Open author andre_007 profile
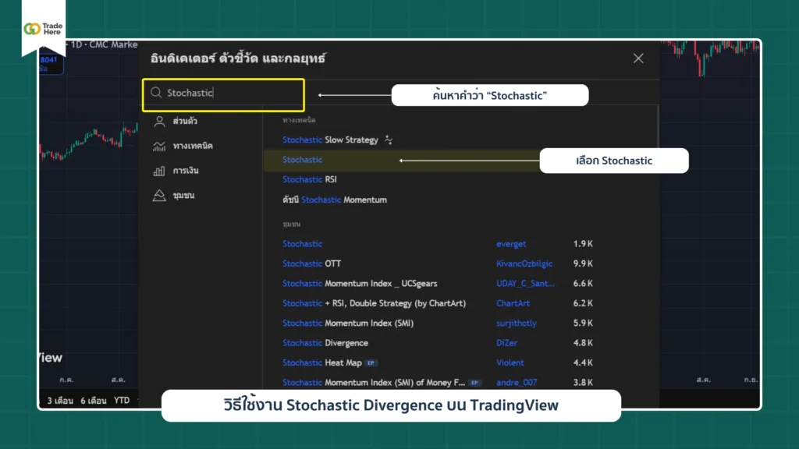 point(517,383)
